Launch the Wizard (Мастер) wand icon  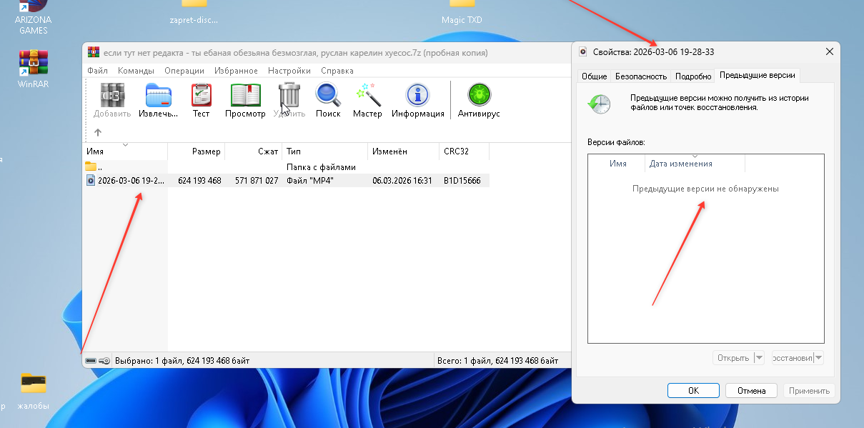[x=367, y=96]
